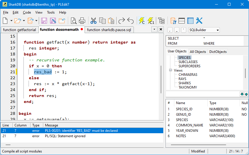This screenshot has height=155, width=249.
Task: Click the lightning bolt 'C1' compile icon
Action: coord(151,21)
